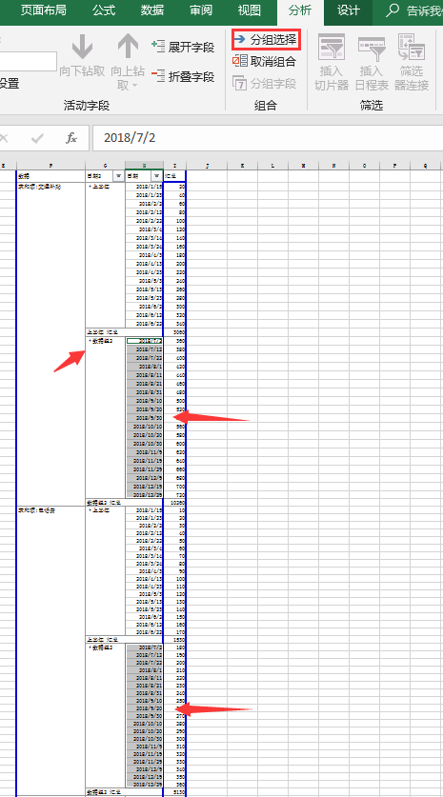Select the 分析 tab

pyautogui.click(x=300, y=11)
